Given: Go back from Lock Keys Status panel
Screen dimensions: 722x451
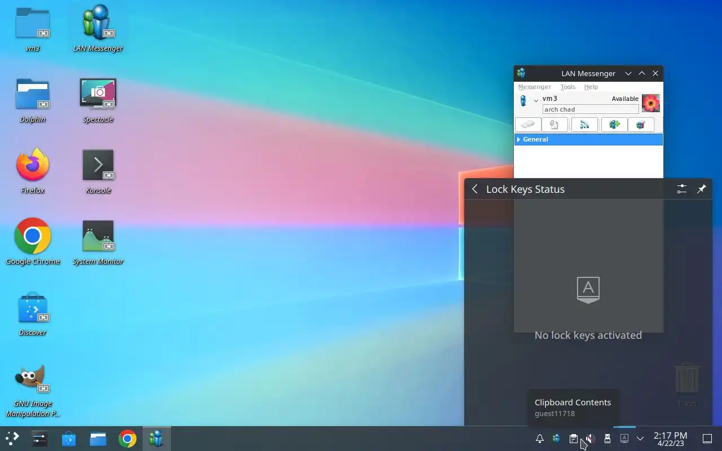Looking at the screenshot, I should pos(475,189).
